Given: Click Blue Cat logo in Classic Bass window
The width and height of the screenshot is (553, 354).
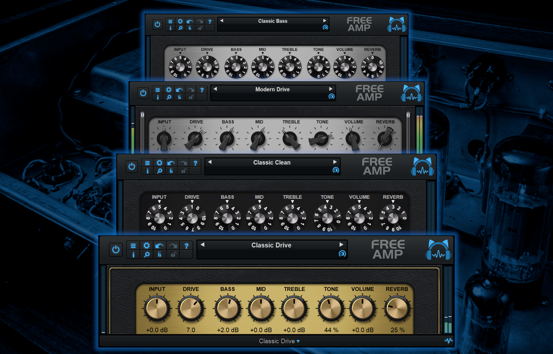Looking at the screenshot, I should click(x=397, y=25).
